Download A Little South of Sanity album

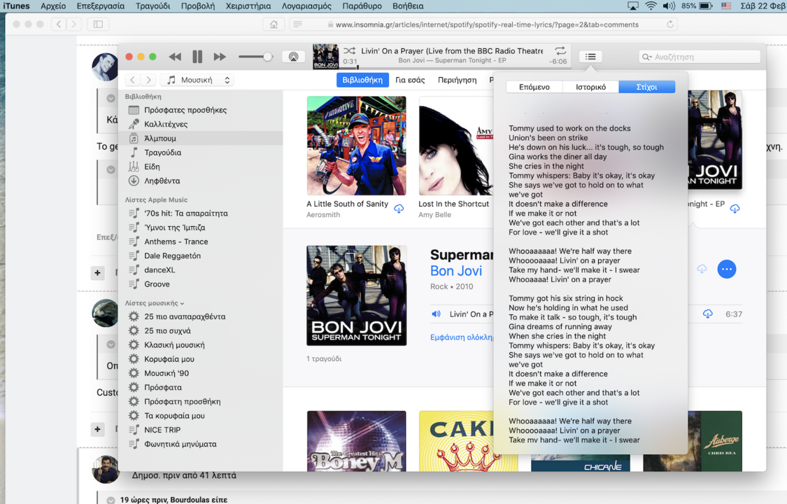coord(399,209)
